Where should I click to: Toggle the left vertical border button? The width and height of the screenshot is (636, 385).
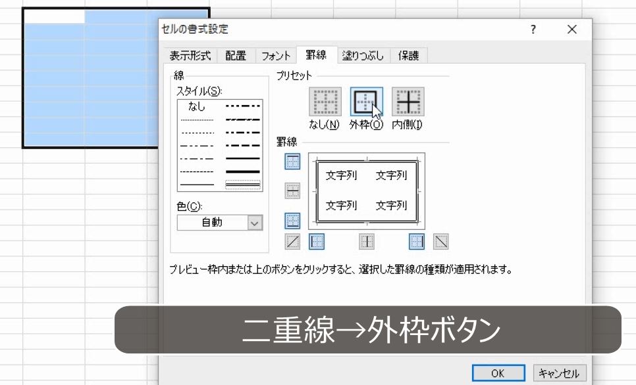coord(316,242)
